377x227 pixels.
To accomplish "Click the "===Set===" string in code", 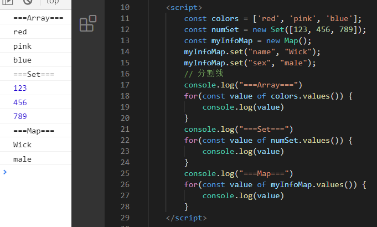I will coord(264,129).
